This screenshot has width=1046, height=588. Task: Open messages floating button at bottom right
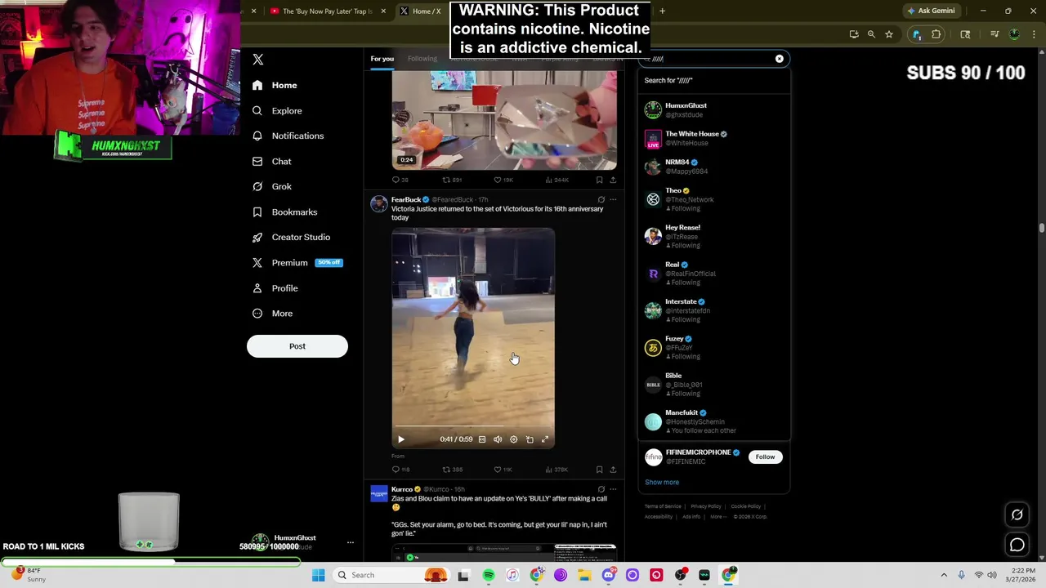tap(1017, 545)
